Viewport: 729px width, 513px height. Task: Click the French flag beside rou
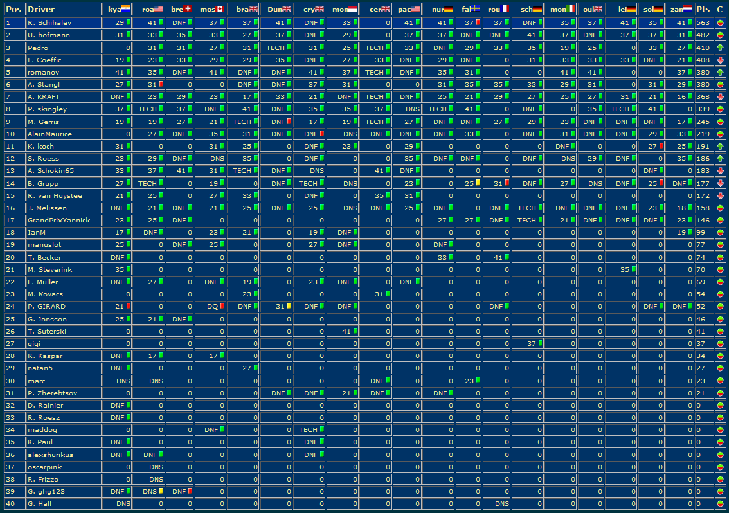[x=505, y=9]
